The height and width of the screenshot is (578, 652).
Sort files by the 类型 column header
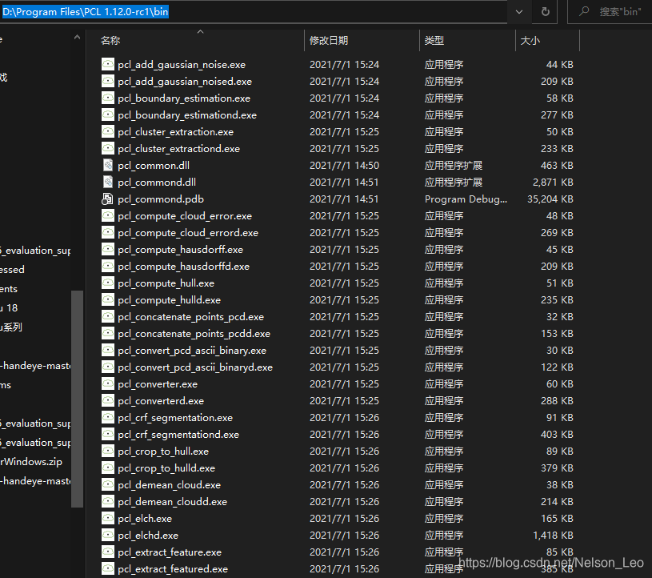pos(467,40)
